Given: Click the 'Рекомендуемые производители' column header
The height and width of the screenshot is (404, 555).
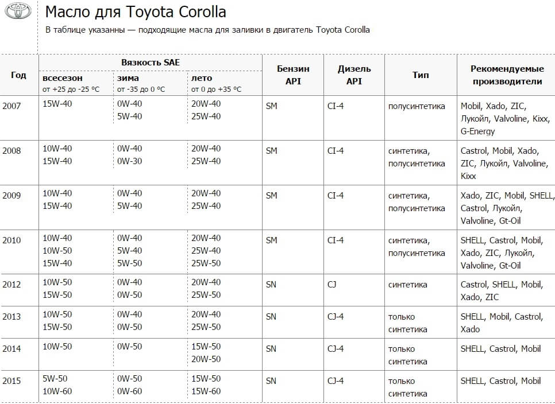Looking at the screenshot, I should tap(507, 75).
